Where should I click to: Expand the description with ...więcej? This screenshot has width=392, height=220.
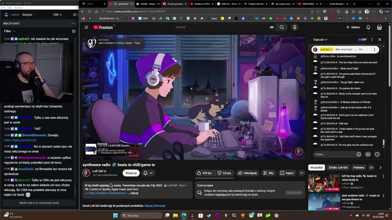tap(133, 193)
